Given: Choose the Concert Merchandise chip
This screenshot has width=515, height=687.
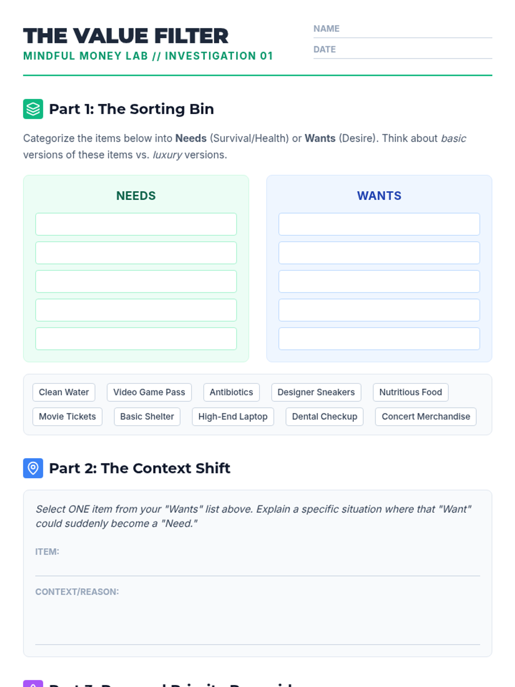Looking at the screenshot, I should pos(426,416).
